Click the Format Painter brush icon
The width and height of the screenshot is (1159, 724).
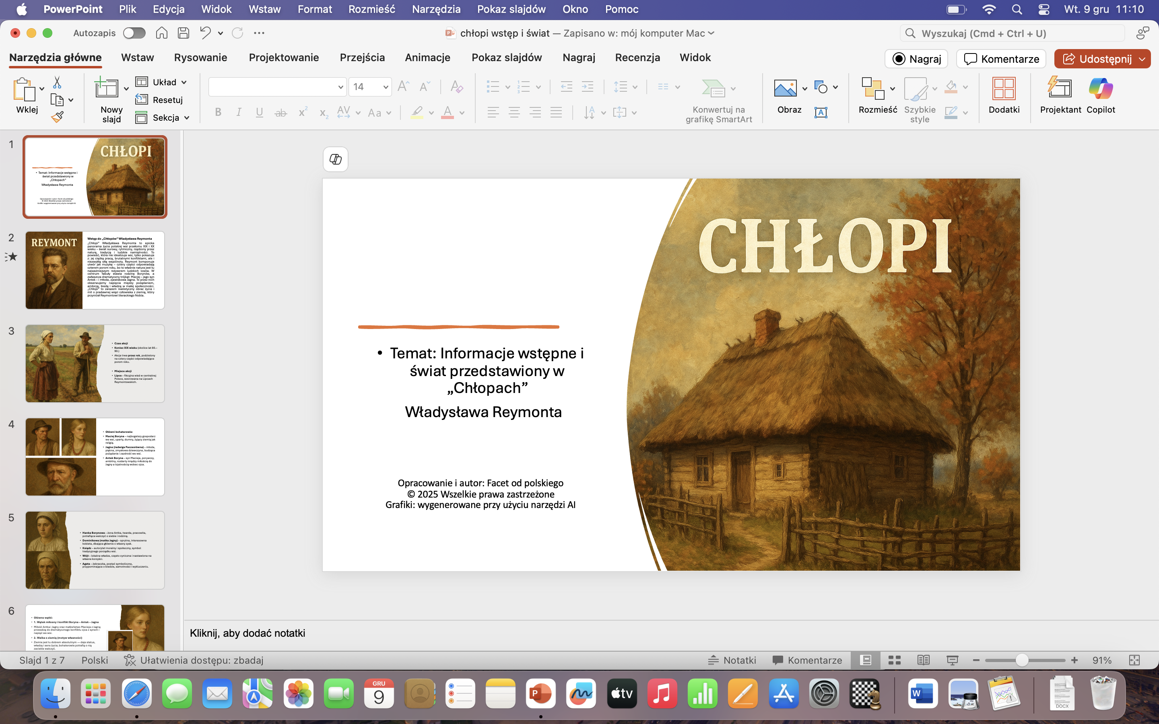tap(58, 117)
